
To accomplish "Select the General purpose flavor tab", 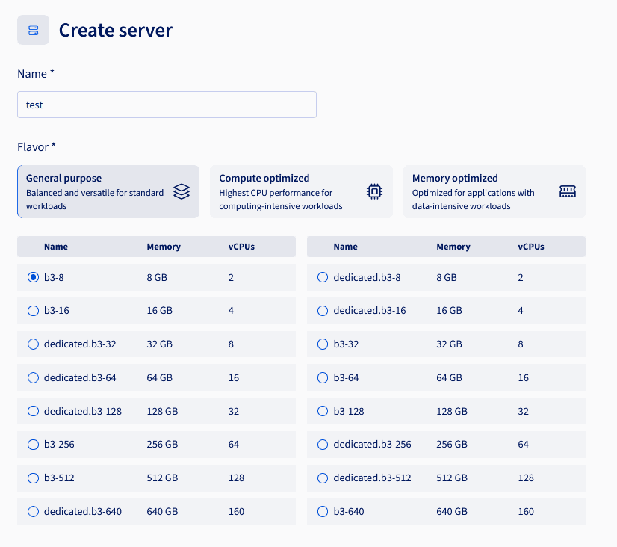I will click(x=108, y=191).
